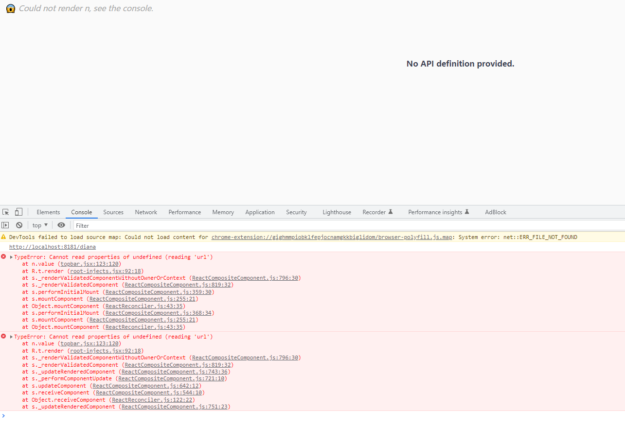Click the console prompt at the bottom
This screenshot has height=425, width=625.
click(x=49, y=416)
